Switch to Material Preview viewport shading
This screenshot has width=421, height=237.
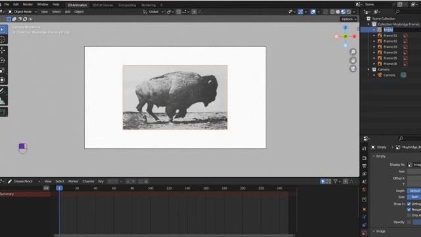343,12
